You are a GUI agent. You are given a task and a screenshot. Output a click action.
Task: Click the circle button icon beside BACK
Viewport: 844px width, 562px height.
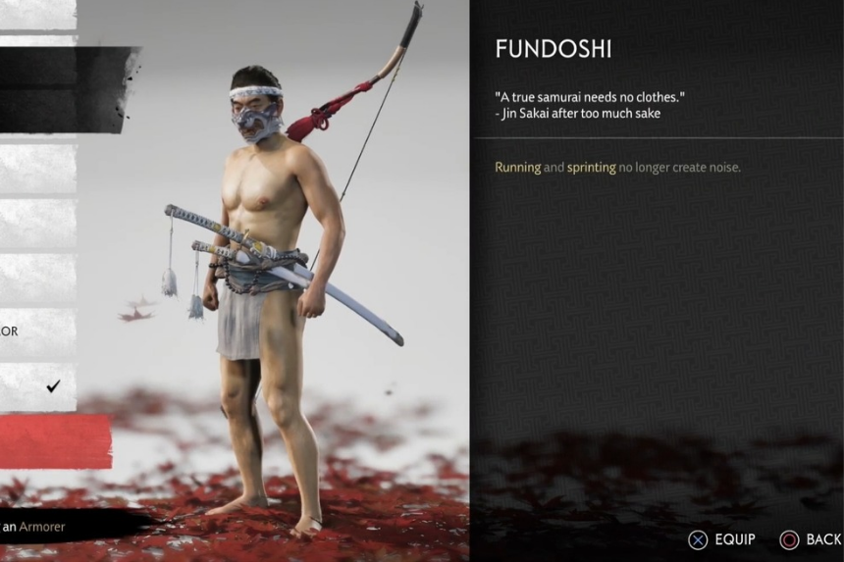[x=790, y=539]
